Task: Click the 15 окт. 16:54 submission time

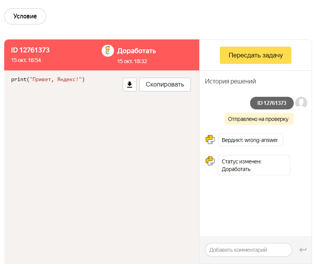Action: 26,60
